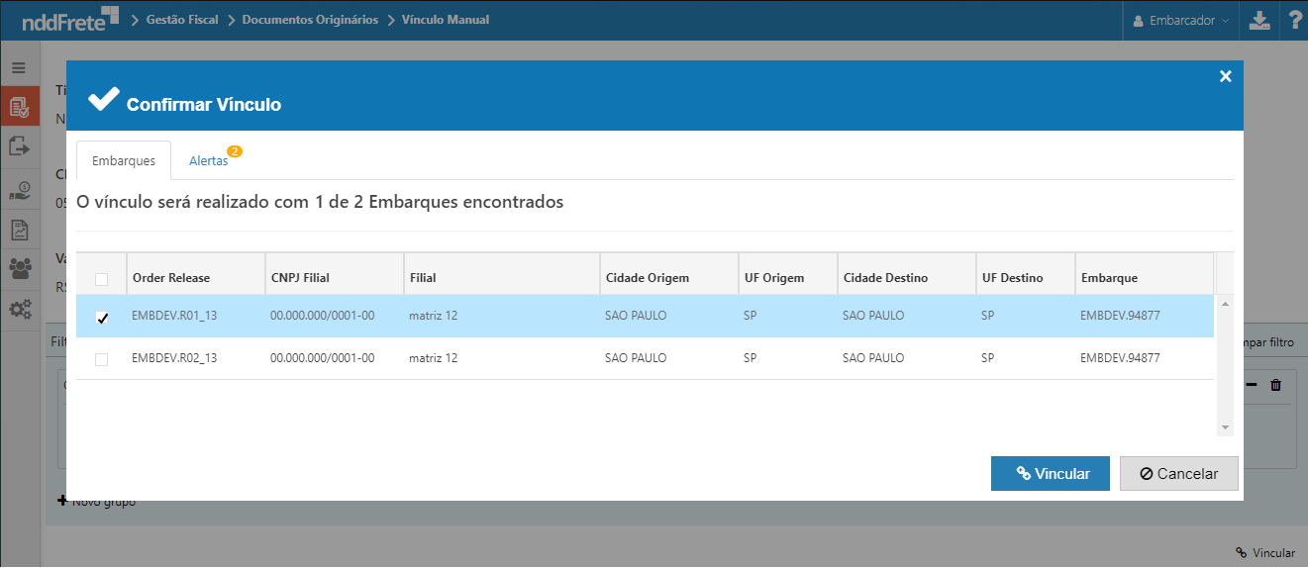
Task: Toggle the select-all checkbox in table header
Action: click(101, 278)
